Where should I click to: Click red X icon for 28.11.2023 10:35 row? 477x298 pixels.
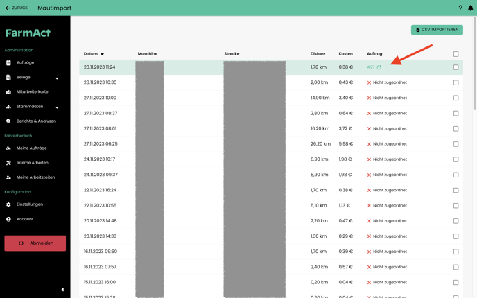(x=369, y=82)
